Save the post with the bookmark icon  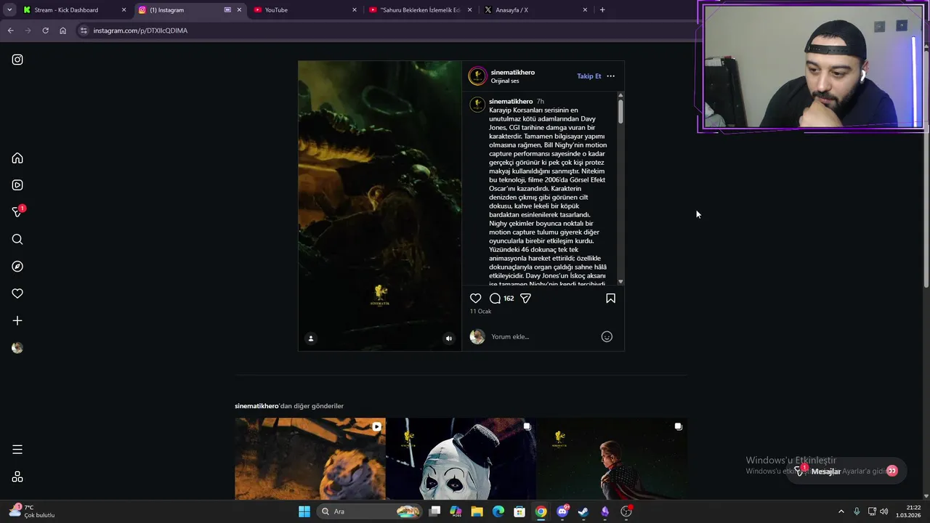coord(610,299)
